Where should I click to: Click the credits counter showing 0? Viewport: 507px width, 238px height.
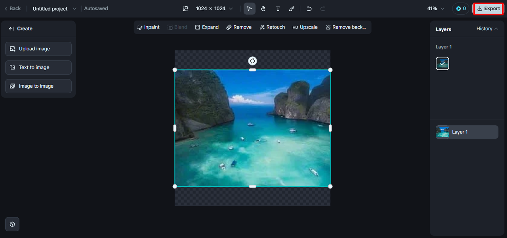click(x=461, y=8)
